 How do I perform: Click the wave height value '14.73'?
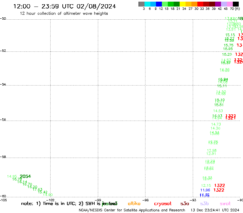pos(216,124)
